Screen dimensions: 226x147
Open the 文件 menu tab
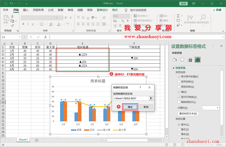(6, 10)
